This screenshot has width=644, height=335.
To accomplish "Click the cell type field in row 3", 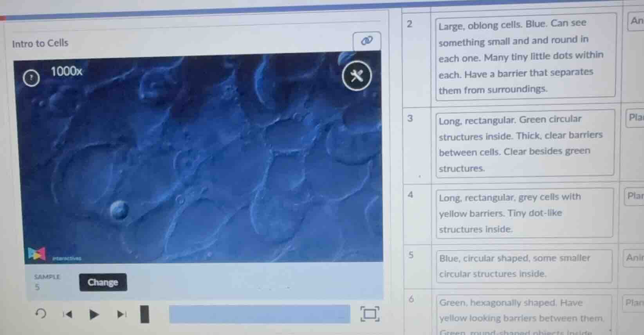I will [635, 117].
